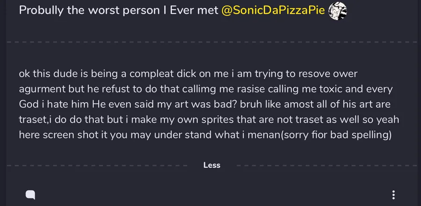Click the line starting "agurment but he refust"

(206, 89)
